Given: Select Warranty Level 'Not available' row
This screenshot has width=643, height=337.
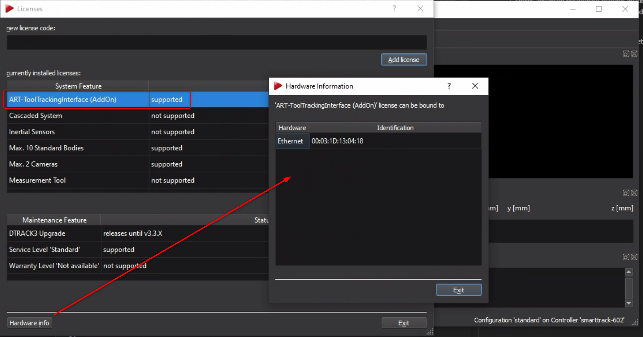Looking at the screenshot, I should pos(138,266).
